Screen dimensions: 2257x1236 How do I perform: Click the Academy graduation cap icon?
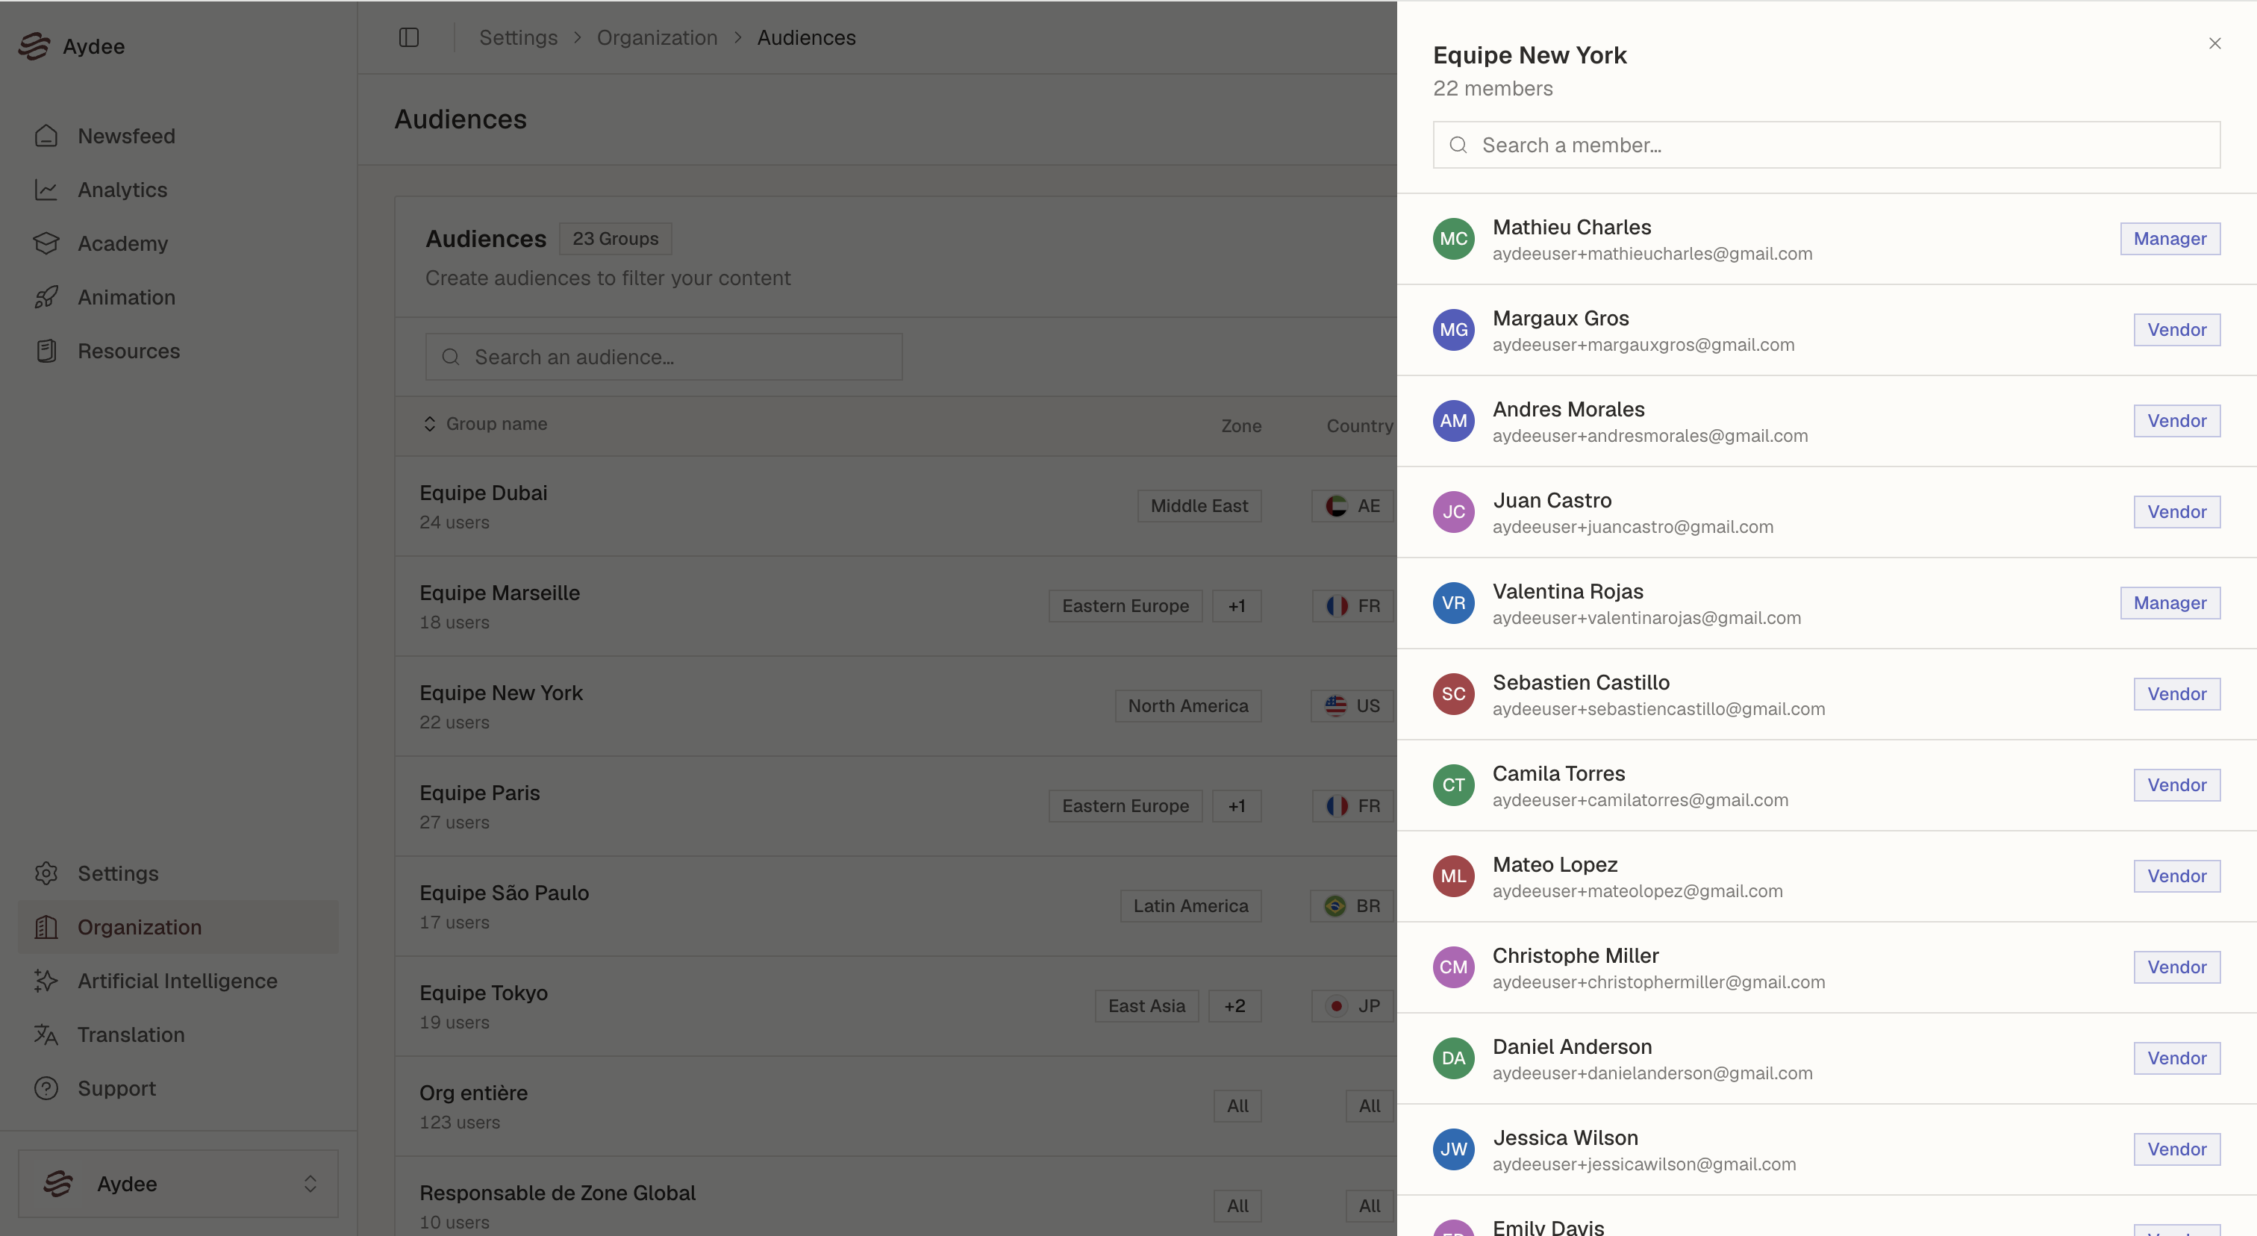click(x=46, y=243)
